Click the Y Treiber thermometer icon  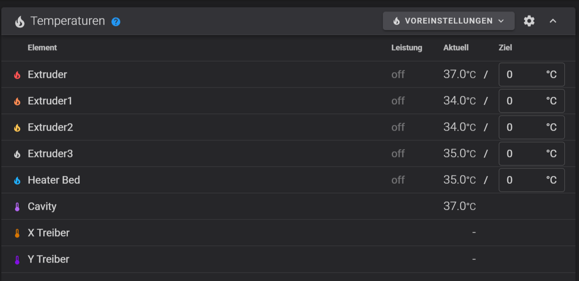(x=17, y=259)
